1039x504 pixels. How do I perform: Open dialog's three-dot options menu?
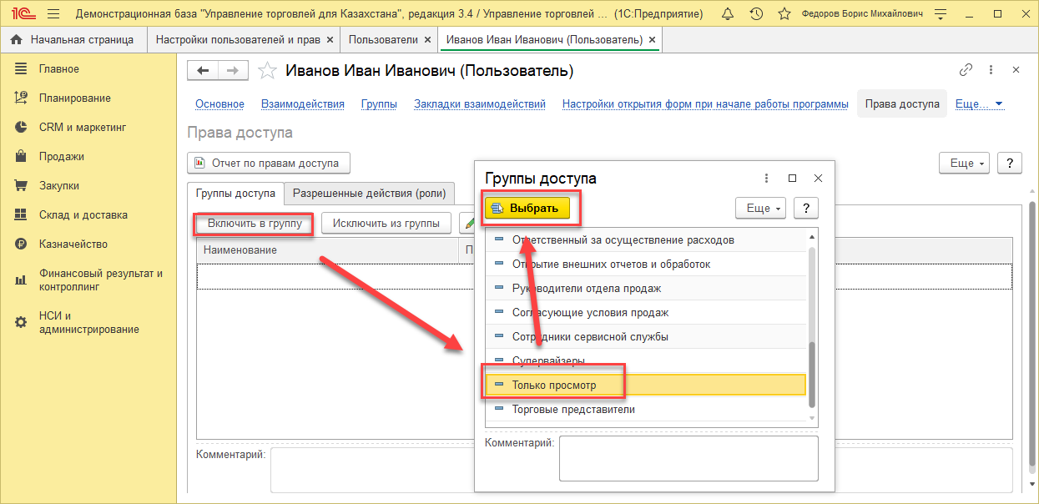766,179
